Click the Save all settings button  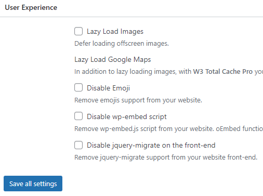tap(33, 184)
